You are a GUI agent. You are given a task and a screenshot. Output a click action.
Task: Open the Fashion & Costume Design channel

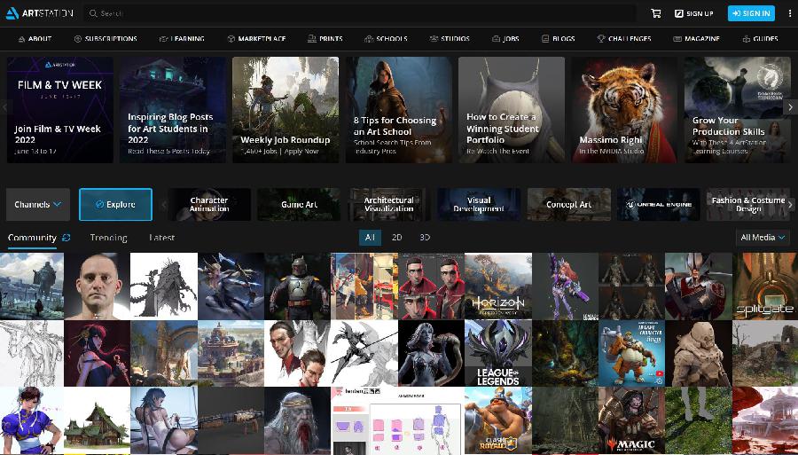tap(748, 204)
